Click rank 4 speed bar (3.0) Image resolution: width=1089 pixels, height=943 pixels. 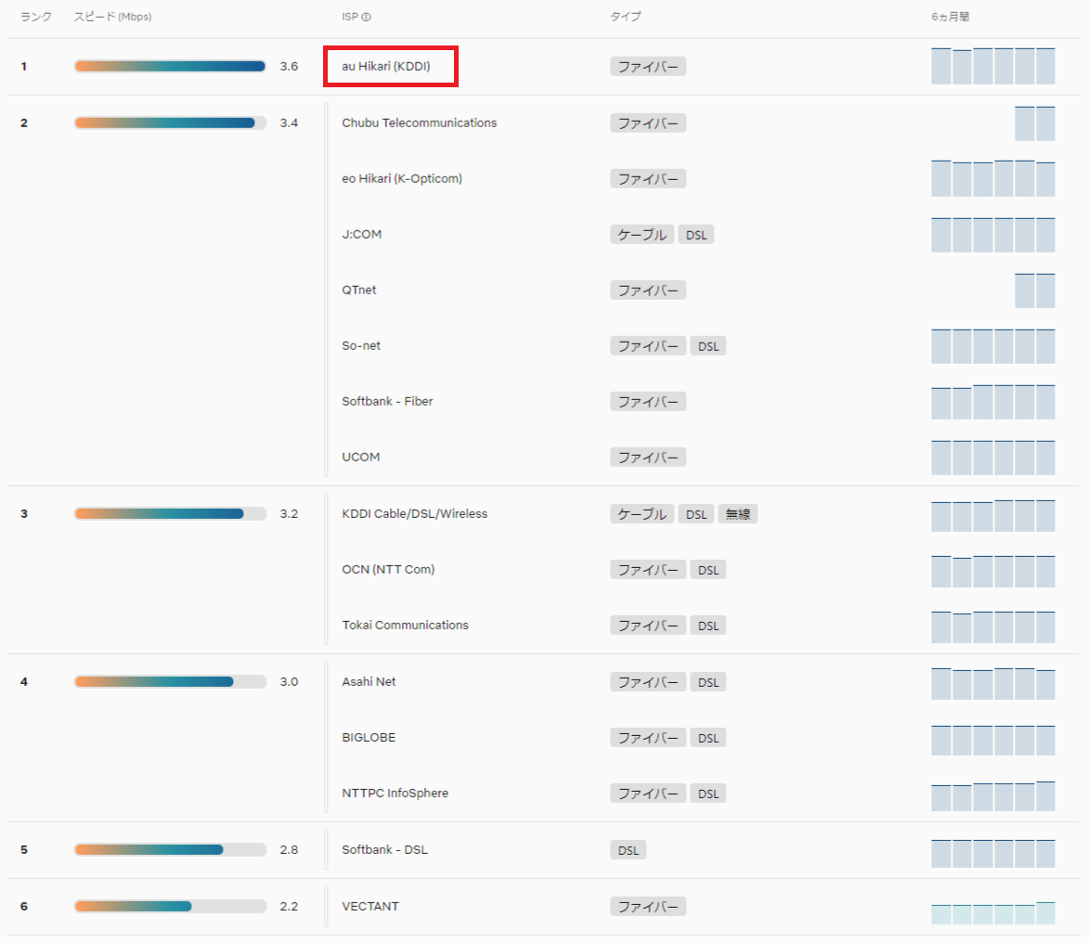click(170, 681)
